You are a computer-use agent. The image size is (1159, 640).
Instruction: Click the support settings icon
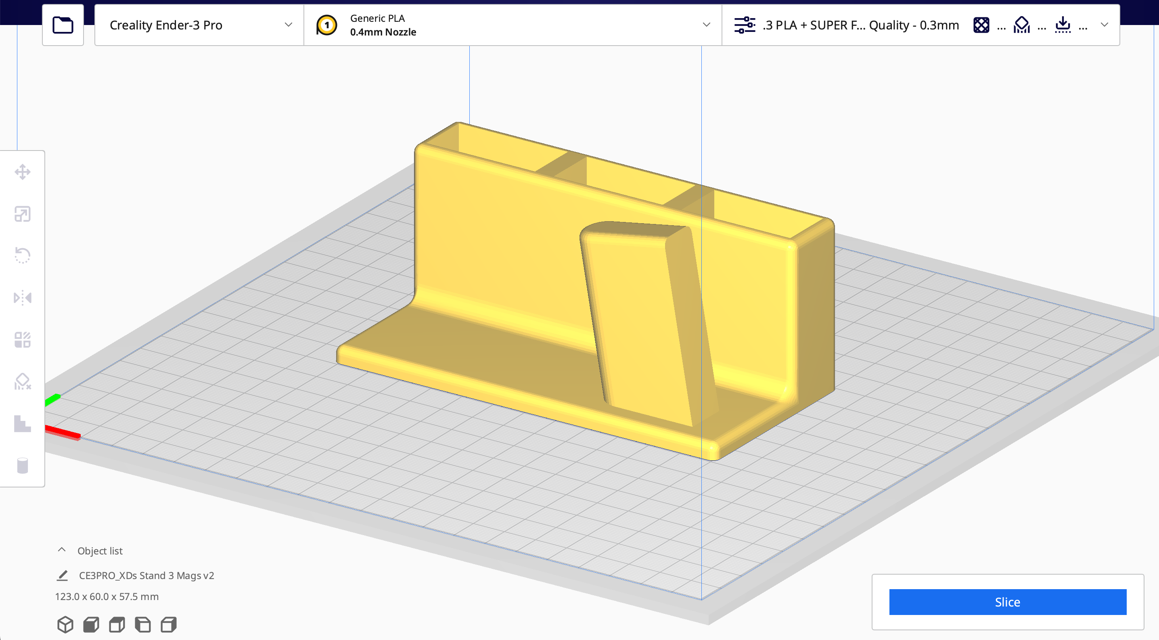(x=1022, y=25)
